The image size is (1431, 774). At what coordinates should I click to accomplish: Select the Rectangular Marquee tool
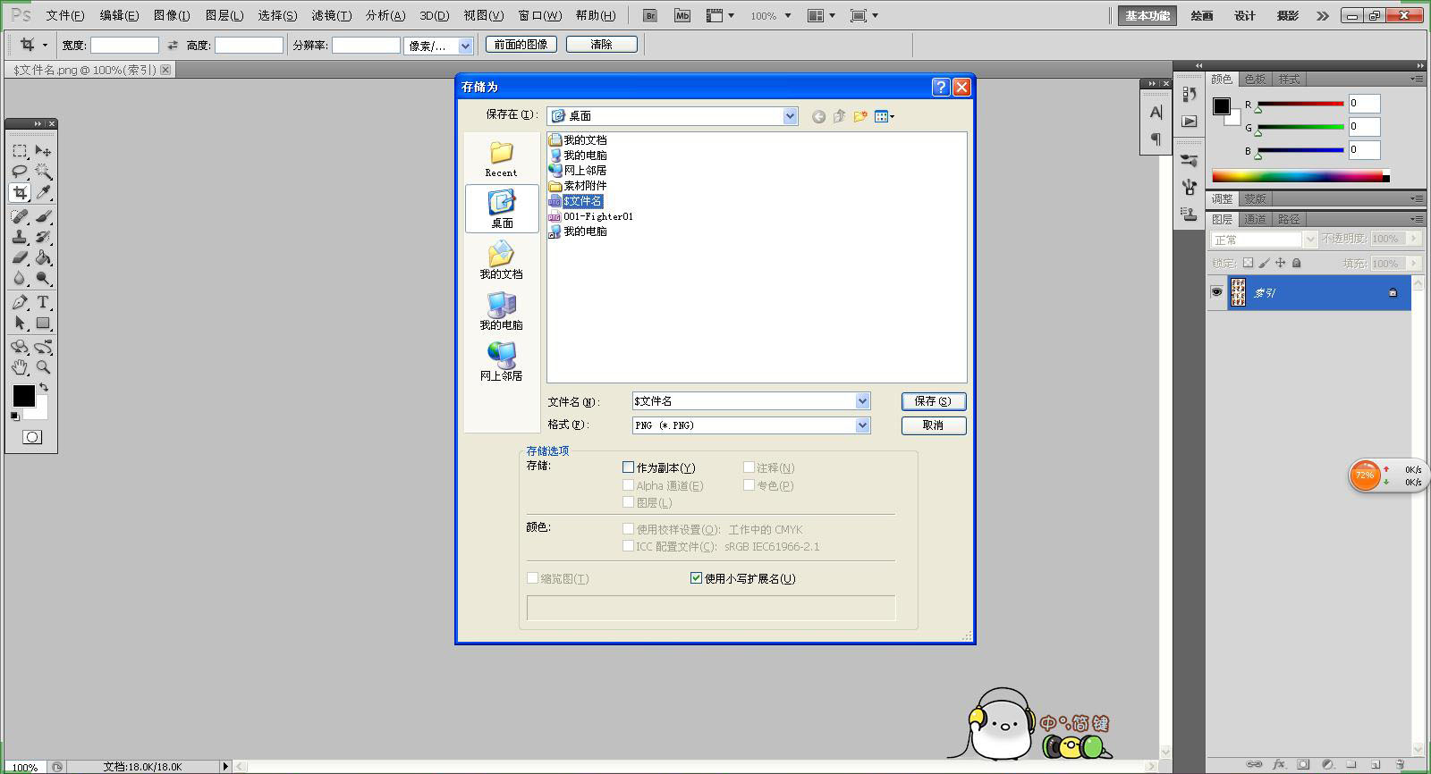(x=20, y=151)
